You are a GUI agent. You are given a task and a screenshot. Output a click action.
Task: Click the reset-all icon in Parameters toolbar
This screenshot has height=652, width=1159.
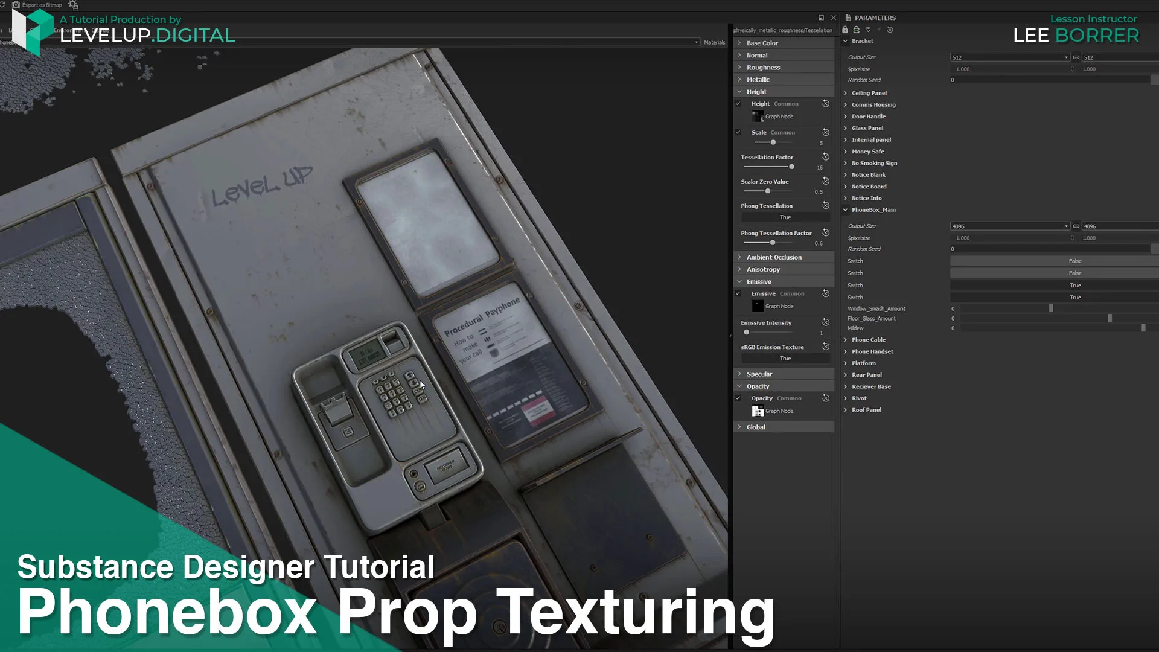click(890, 30)
